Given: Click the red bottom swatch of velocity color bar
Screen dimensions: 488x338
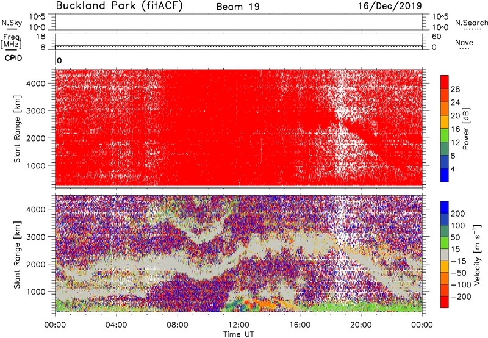Looking at the screenshot, I should (x=445, y=302).
